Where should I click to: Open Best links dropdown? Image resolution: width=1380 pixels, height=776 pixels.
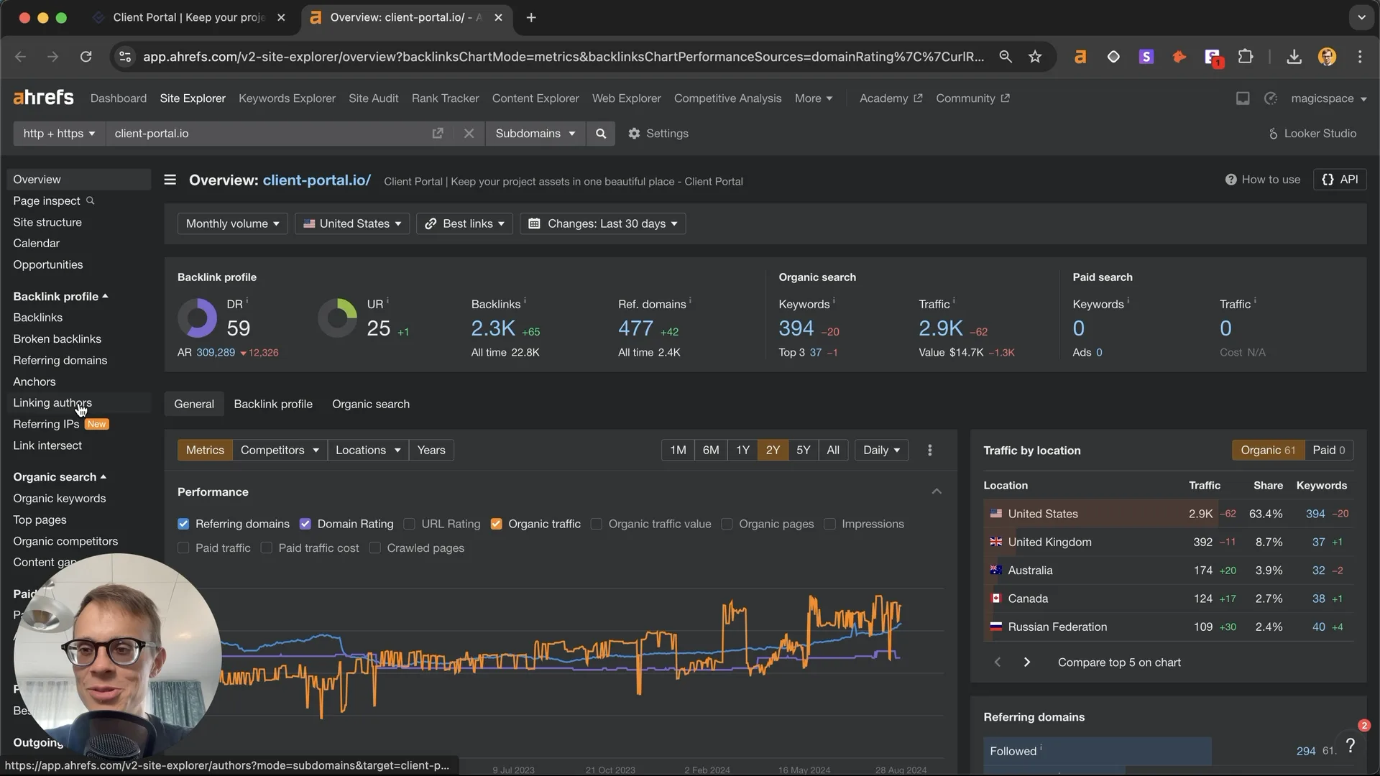pos(464,223)
